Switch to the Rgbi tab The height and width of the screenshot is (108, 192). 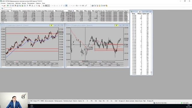(145, 101)
